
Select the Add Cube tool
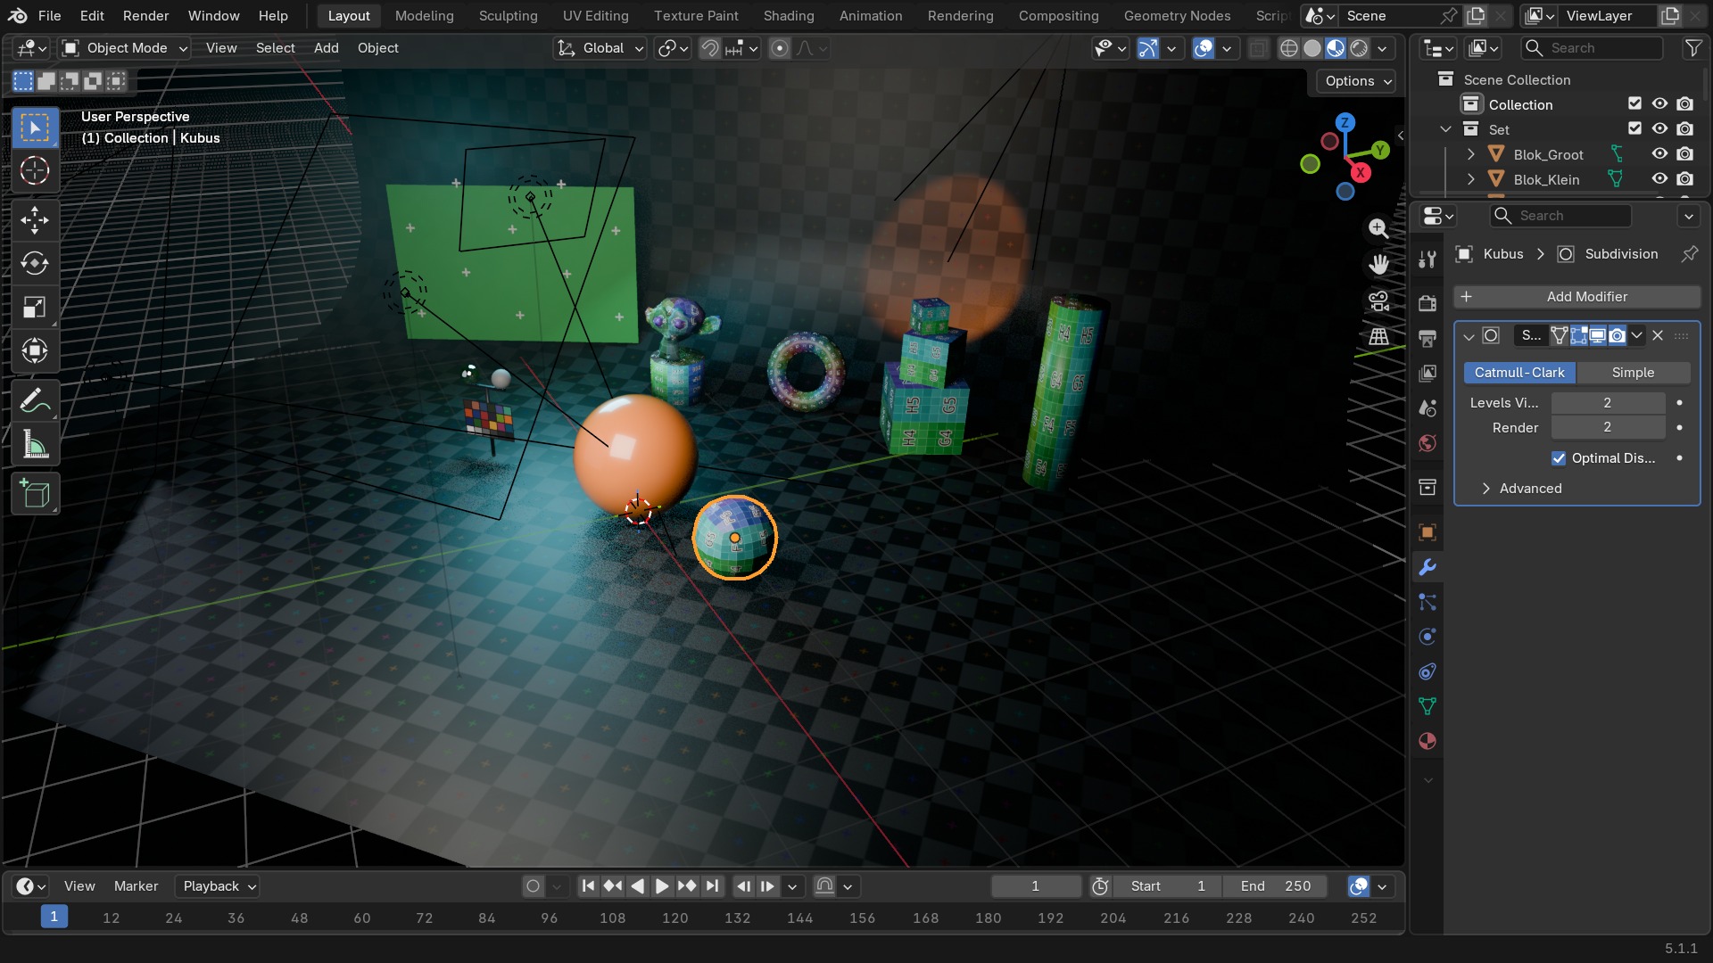(35, 494)
